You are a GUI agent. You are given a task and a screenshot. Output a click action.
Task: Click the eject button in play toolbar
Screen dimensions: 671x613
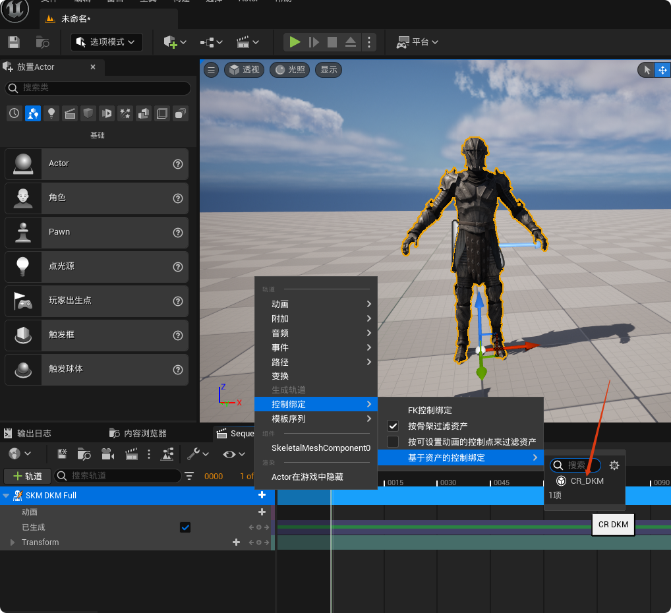[351, 42]
